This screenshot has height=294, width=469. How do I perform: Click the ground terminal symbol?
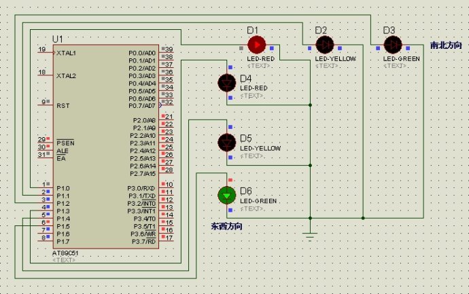pos(310,236)
